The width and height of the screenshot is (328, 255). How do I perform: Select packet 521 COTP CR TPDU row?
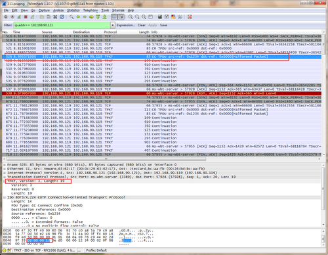(x=162, y=49)
